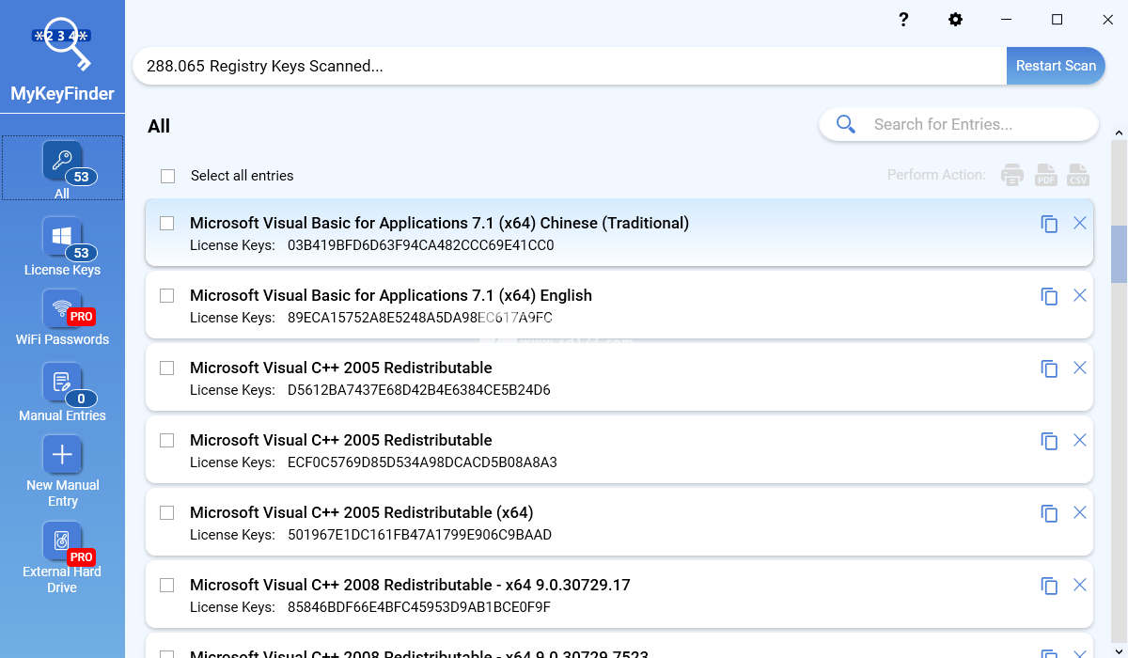Click license key 03B419BFD6D63F94CA482CCC69E41CC0
Screen dimensions: 1128x658
[x=421, y=245]
